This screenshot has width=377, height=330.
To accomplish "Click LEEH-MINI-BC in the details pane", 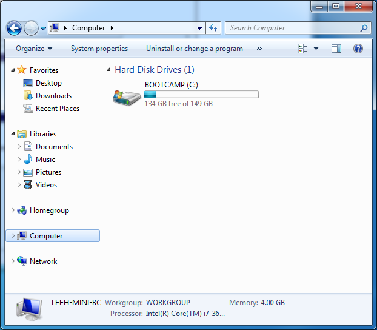I will coord(76,303).
